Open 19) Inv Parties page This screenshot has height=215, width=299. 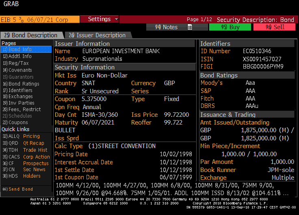pos(19,103)
